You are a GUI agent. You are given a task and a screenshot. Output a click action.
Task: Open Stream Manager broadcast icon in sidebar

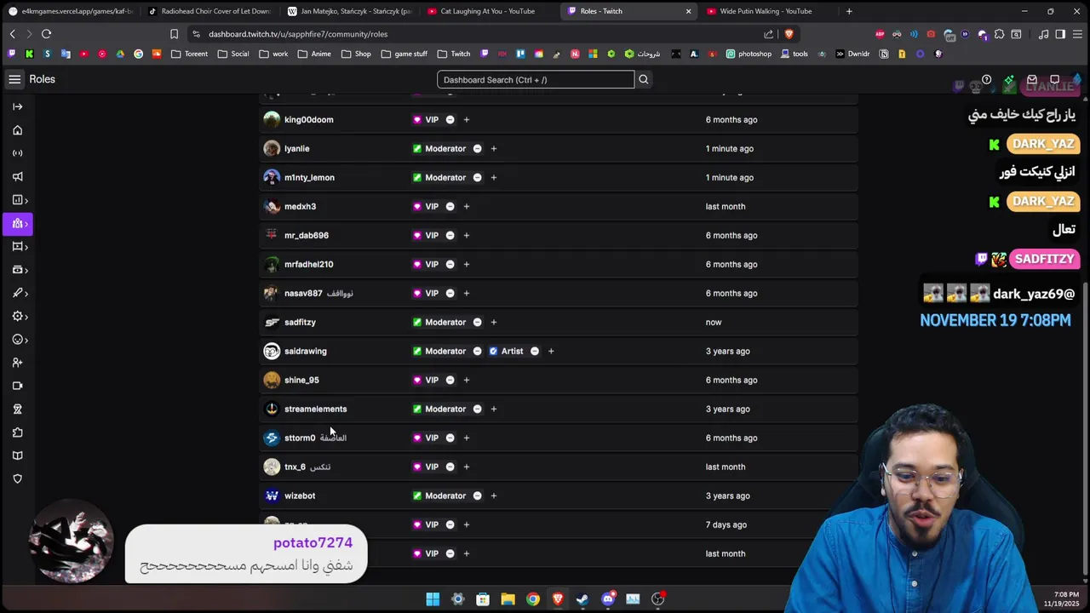click(x=17, y=153)
